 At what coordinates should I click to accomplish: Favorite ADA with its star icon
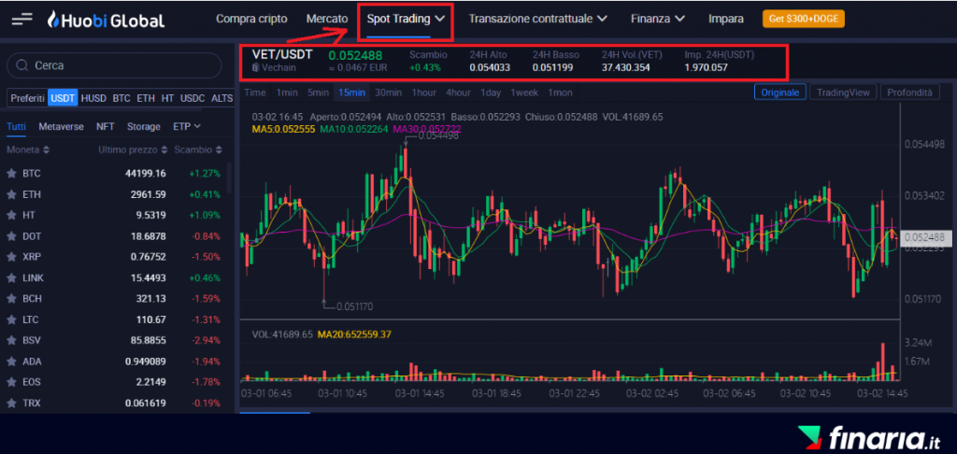click(x=11, y=362)
